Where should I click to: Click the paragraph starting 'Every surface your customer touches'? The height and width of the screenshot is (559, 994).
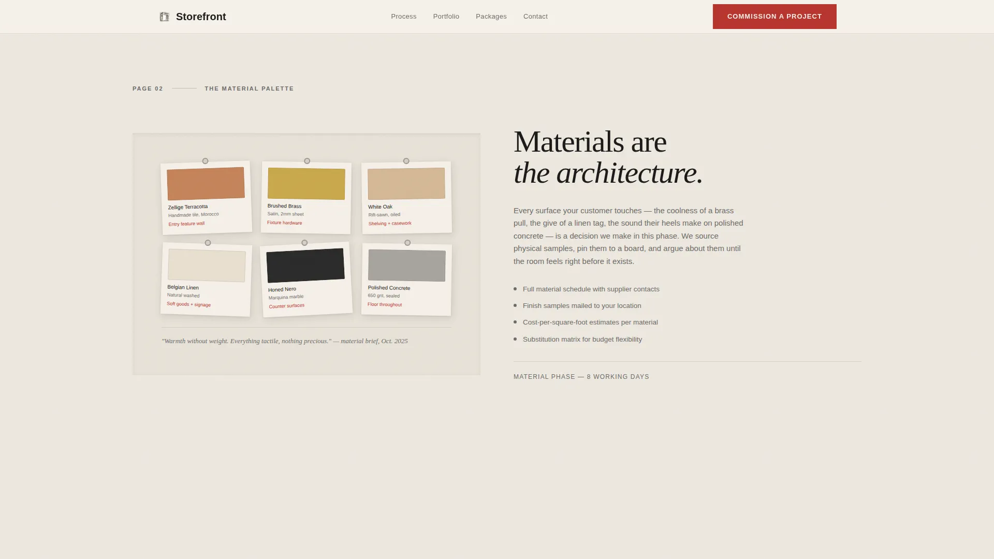tap(628, 236)
